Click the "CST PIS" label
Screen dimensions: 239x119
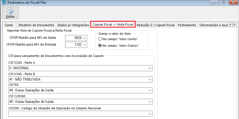pos(13,85)
